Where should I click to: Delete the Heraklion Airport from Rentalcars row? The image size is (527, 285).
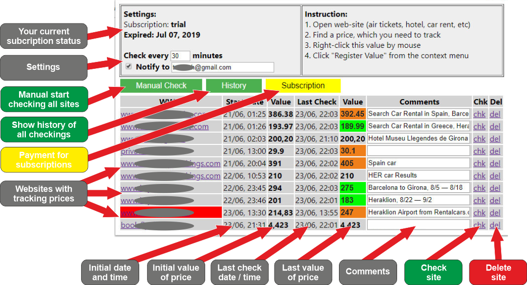pyautogui.click(x=495, y=213)
